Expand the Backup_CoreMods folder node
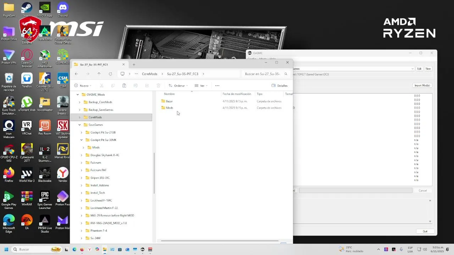Screen dimensions: 454x255 click(79, 102)
